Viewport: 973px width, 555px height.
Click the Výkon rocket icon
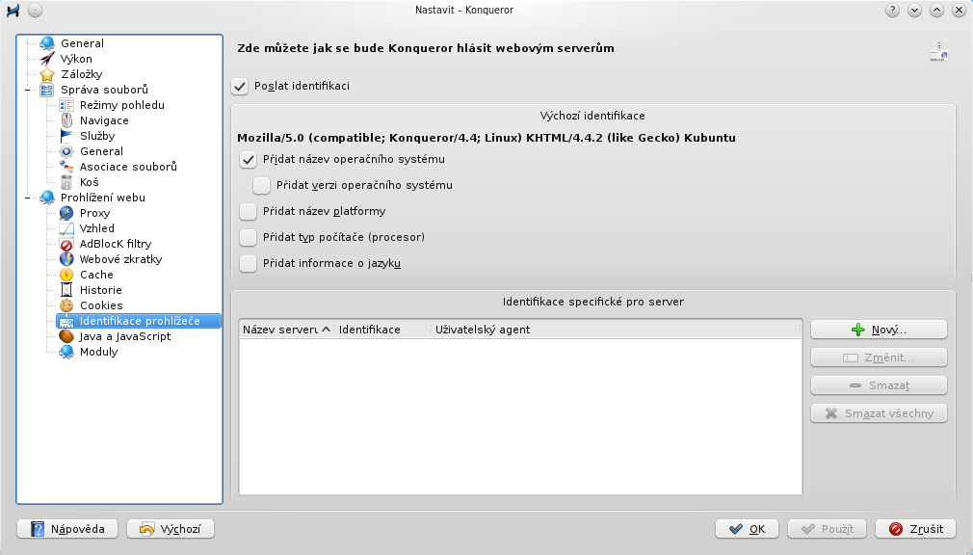tap(47, 59)
